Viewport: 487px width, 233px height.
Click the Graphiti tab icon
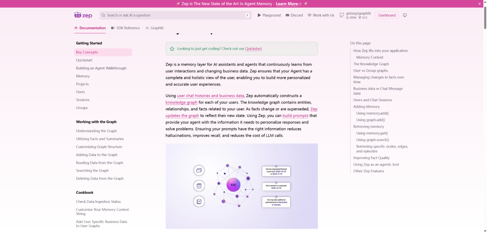(x=147, y=28)
